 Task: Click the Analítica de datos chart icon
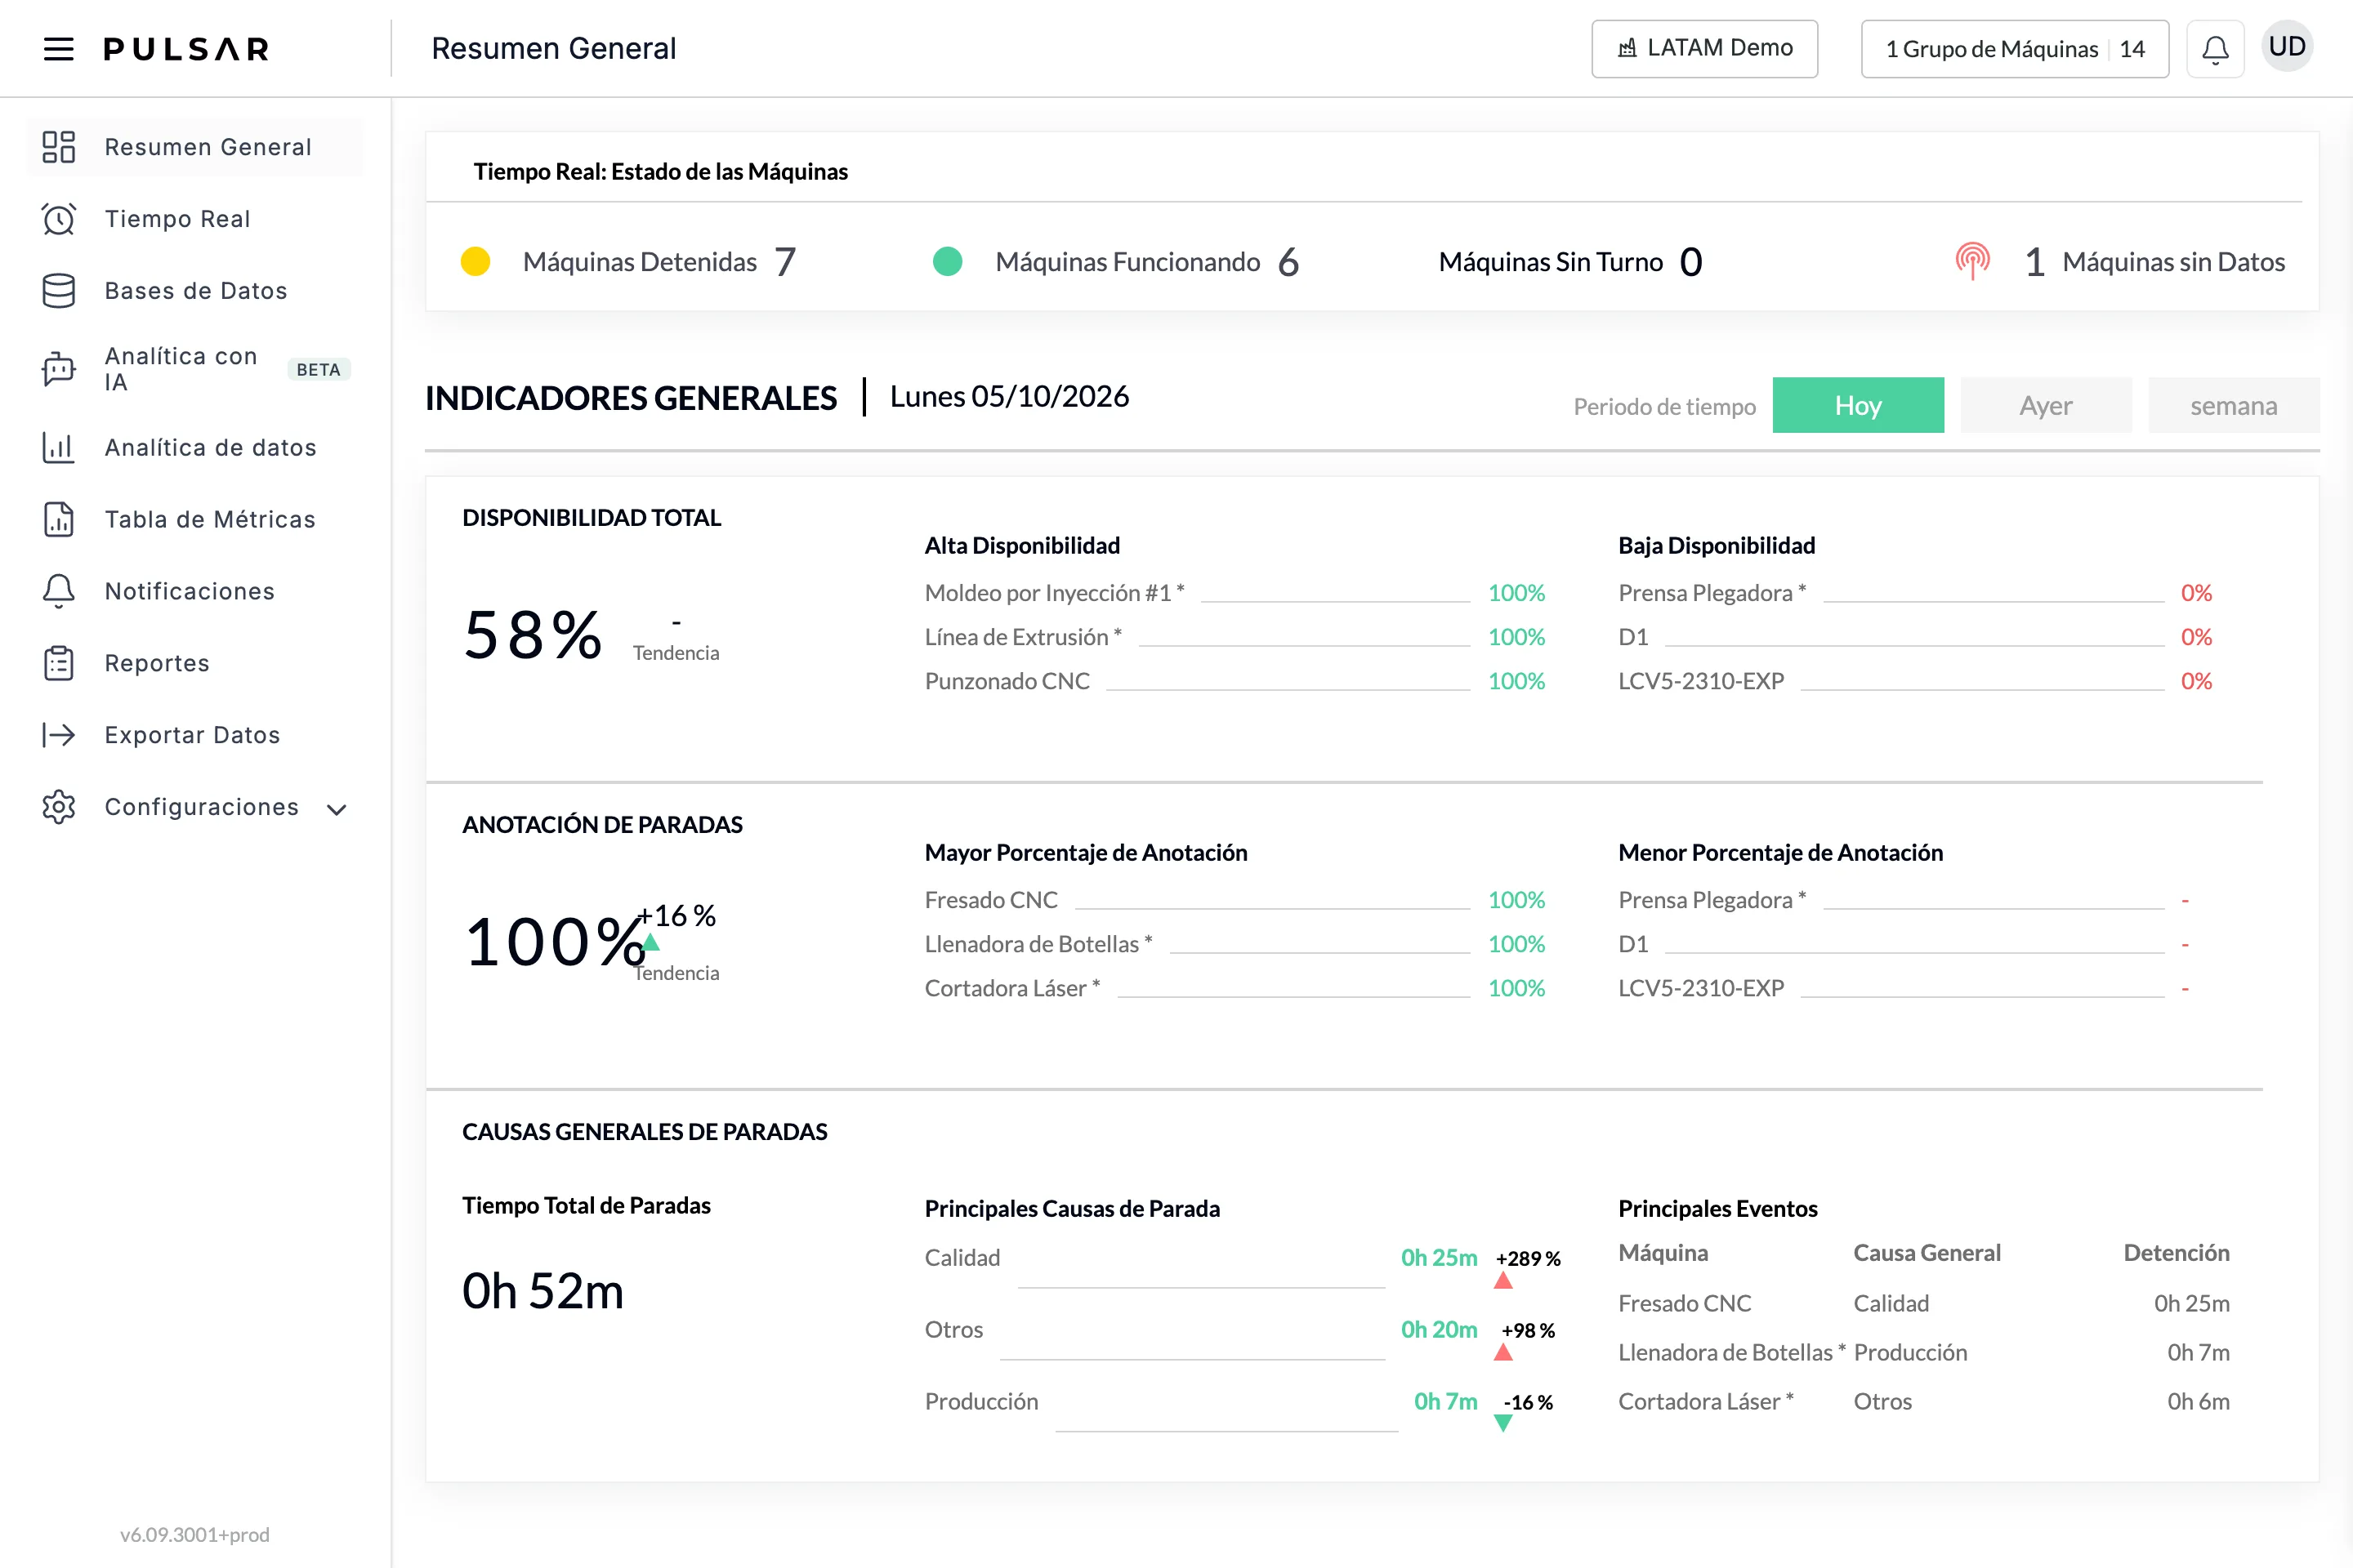point(59,447)
